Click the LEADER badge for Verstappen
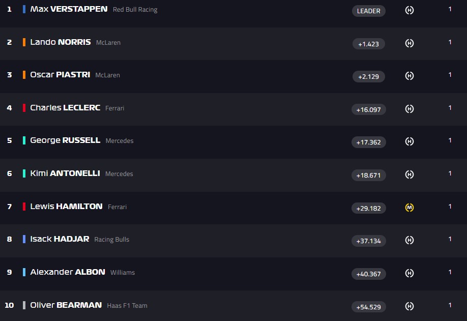467x321 pixels. pos(368,11)
